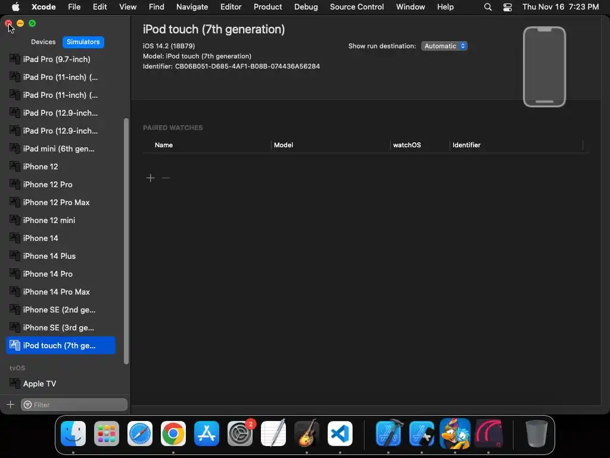Click the add simulator plus button
Screen dimensions: 610x458
(x=11, y=405)
